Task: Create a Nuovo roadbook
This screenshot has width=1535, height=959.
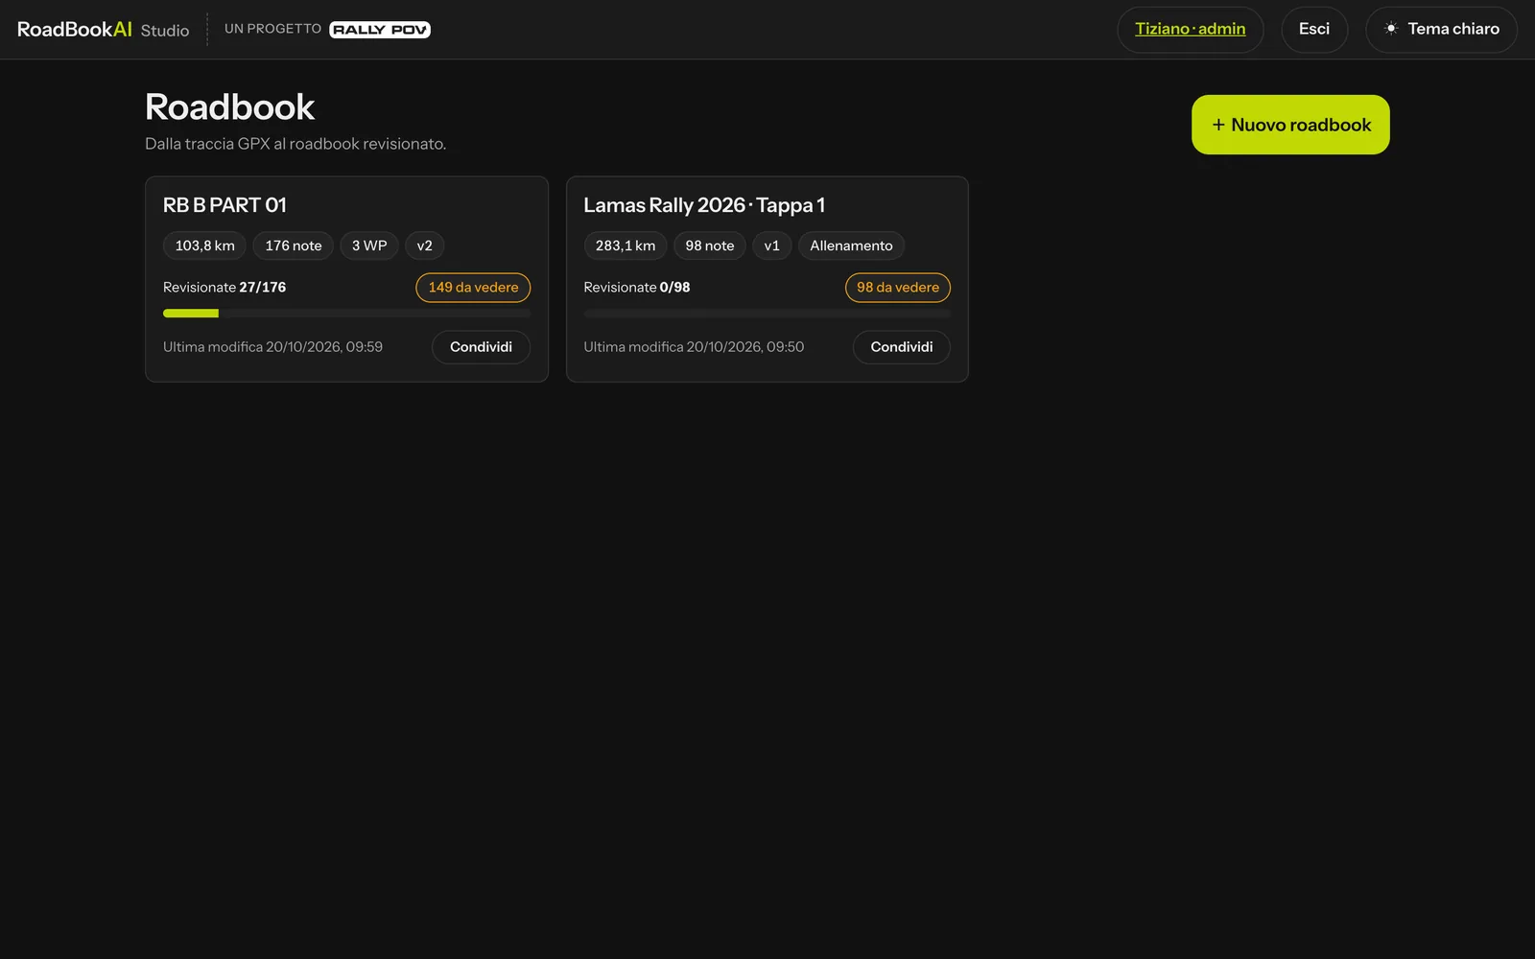Action: tap(1290, 125)
